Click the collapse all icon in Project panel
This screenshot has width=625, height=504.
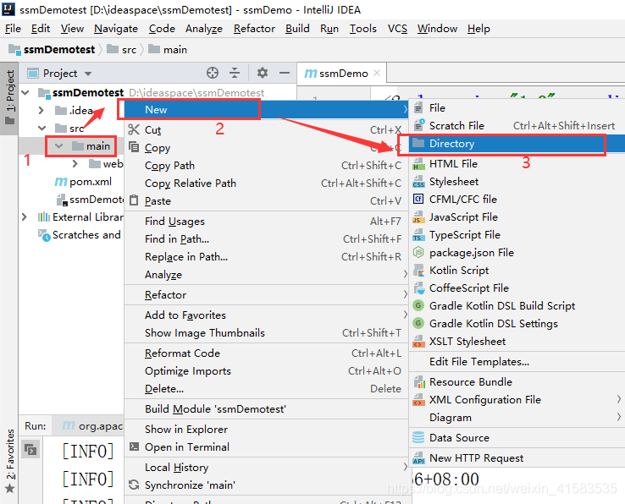click(x=235, y=73)
